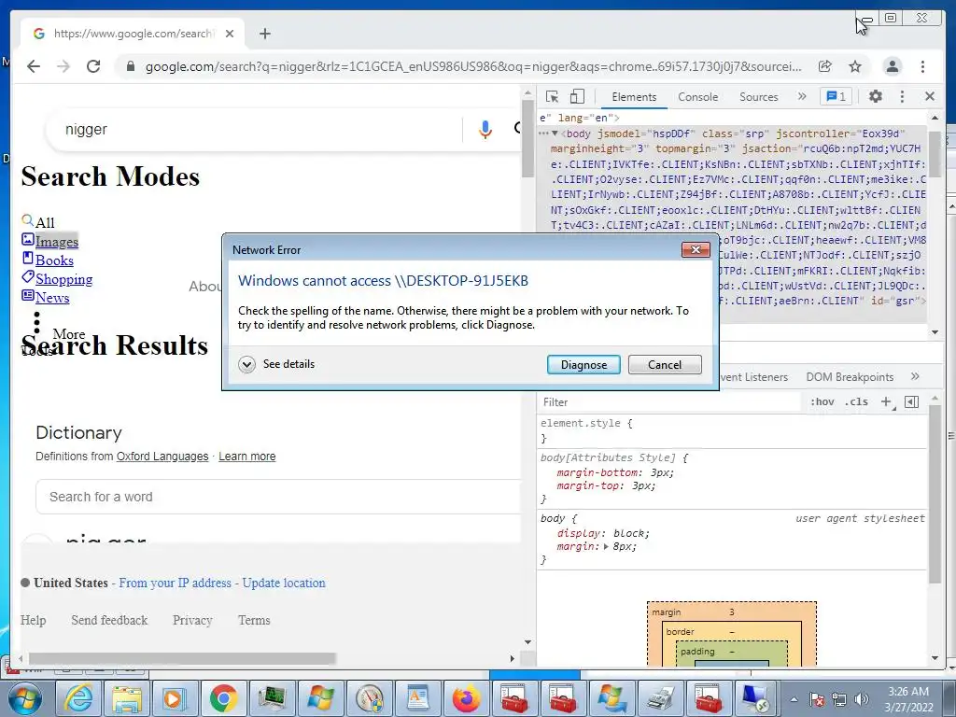Close the Google search browser tab
This screenshot has width=956, height=717.
point(230,34)
